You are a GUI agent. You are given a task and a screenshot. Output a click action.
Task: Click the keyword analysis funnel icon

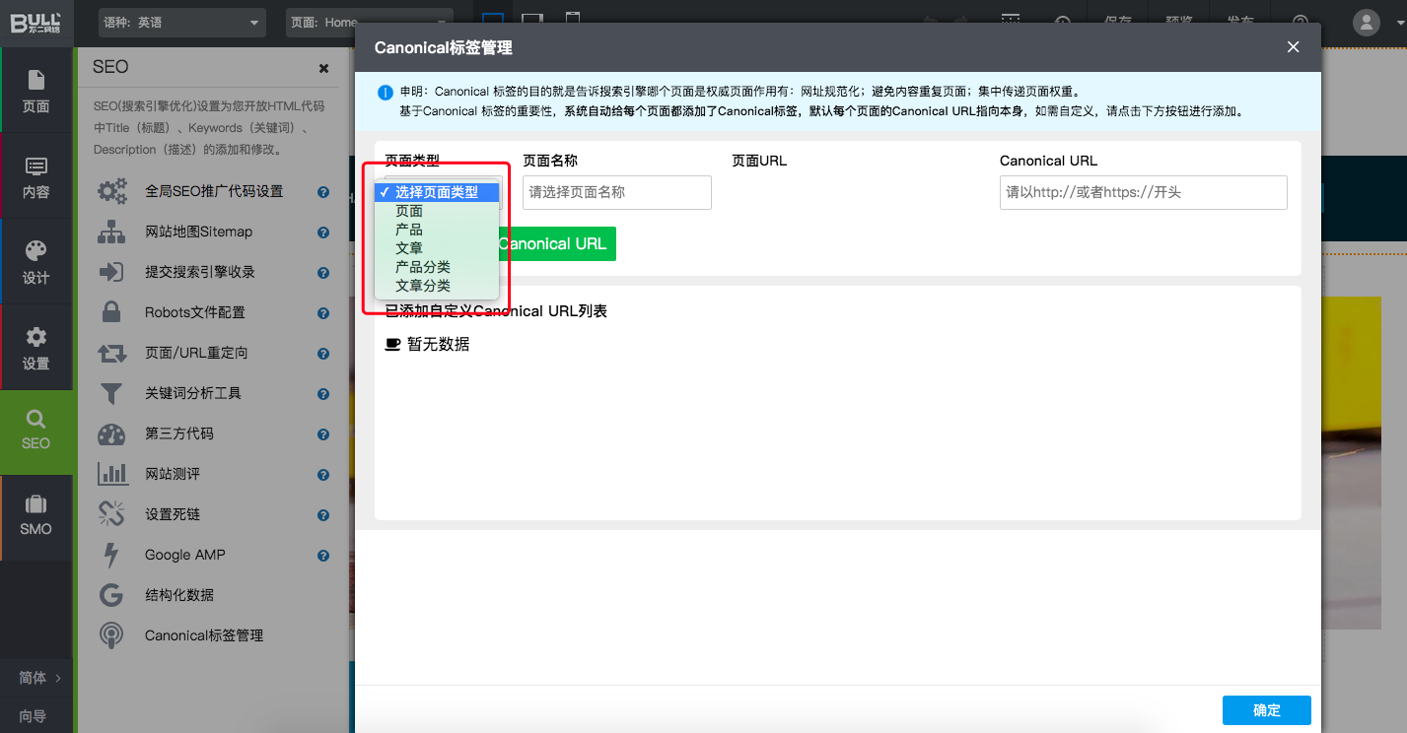111,393
